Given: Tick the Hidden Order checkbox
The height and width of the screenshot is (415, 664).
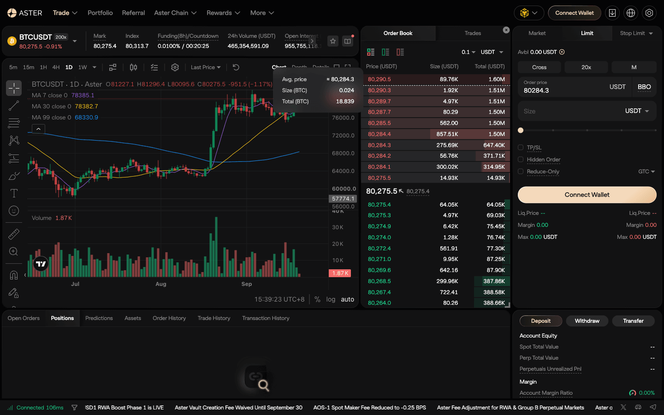Looking at the screenshot, I should (521, 160).
